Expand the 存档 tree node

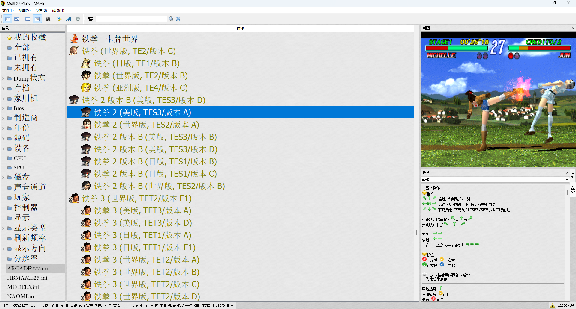(3, 89)
